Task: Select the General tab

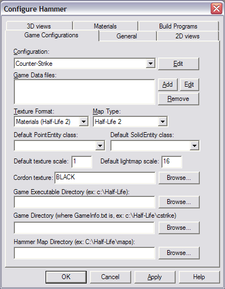Action: (127, 36)
